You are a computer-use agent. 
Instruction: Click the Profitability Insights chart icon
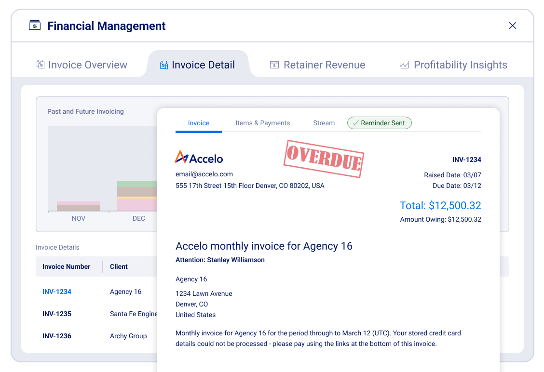point(405,65)
